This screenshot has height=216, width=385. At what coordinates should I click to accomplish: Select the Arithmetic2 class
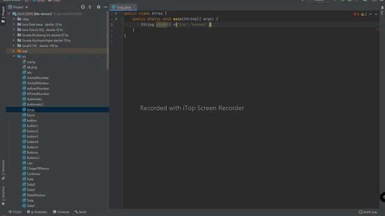pos(33,104)
